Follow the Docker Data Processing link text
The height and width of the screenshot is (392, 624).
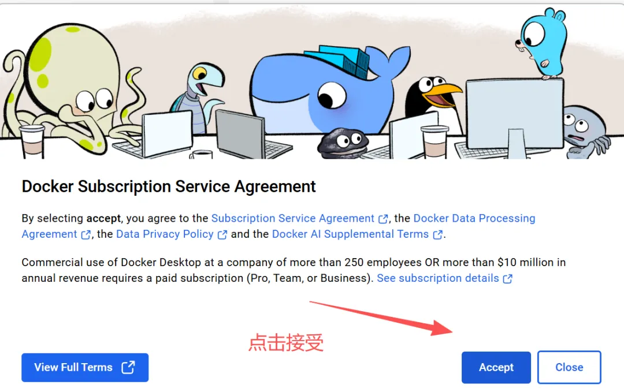click(x=474, y=218)
